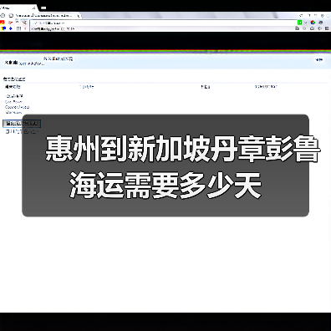Click the blue diamond icon in the bottom toolbar row
331x331 pixels.
pyautogui.click(x=11, y=28)
